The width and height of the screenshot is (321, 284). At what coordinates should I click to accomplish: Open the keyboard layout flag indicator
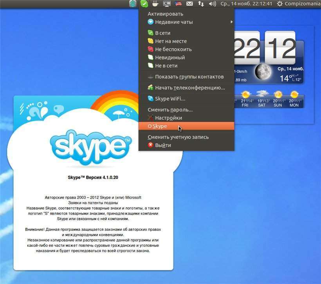178,4
